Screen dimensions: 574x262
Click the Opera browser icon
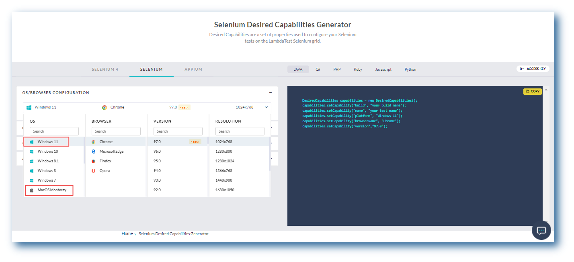(x=93, y=171)
